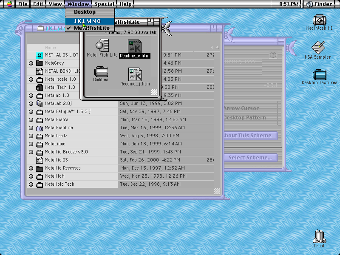Select the Metal Tech 1.0 file icon
340x255 pixels.
pyautogui.click(x=40, y=88)
